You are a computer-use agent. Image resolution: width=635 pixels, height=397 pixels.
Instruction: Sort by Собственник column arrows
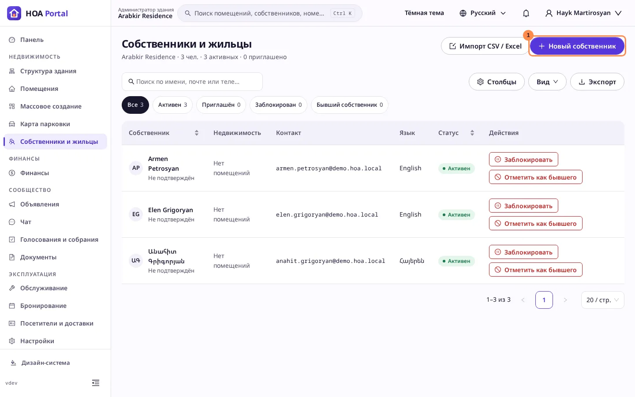[197, 133]
